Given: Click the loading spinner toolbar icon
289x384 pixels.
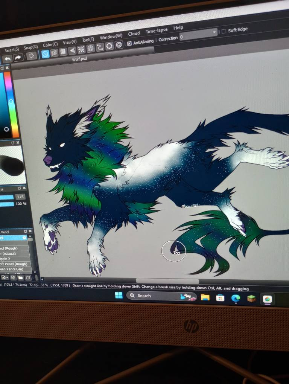Looking at the screenshot, I should click(31, 56).
